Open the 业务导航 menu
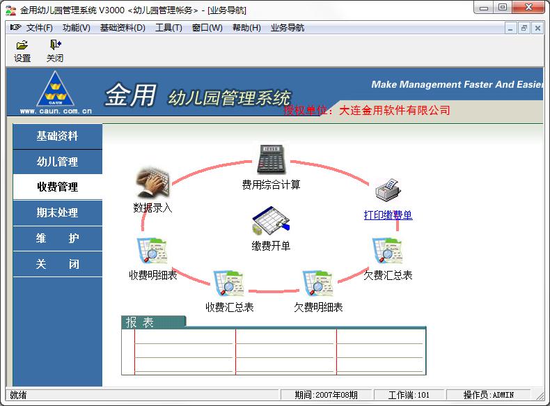The height and width of the screenshot is (406, 550). [288, 28]
